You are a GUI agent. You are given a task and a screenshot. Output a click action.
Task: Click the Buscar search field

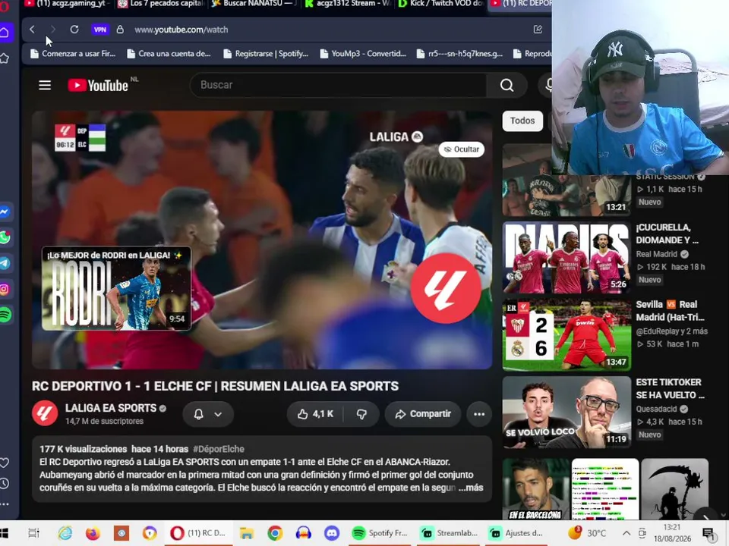pyautogui.click(x=338, y=85)
